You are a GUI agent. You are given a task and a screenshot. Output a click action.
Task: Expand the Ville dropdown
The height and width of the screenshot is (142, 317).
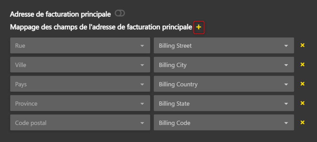click(x=80, y=65)
